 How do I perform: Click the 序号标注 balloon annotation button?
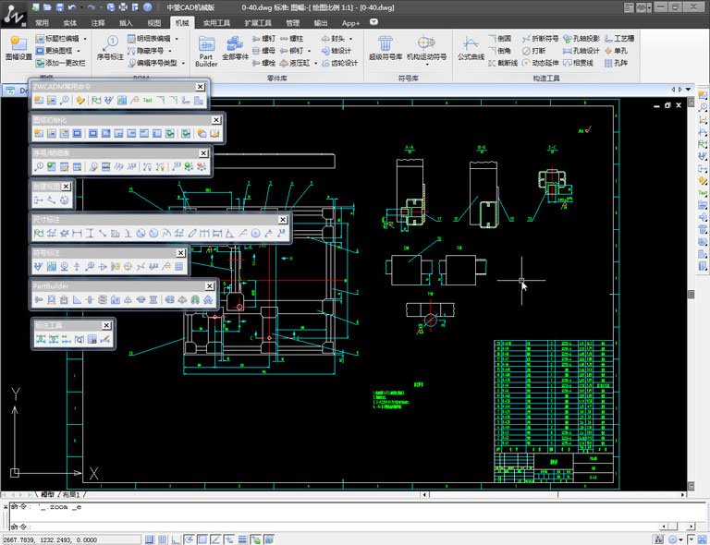click(110, 48)
